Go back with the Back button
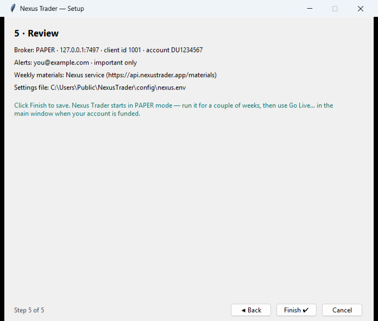 click(x=251, y=310)
